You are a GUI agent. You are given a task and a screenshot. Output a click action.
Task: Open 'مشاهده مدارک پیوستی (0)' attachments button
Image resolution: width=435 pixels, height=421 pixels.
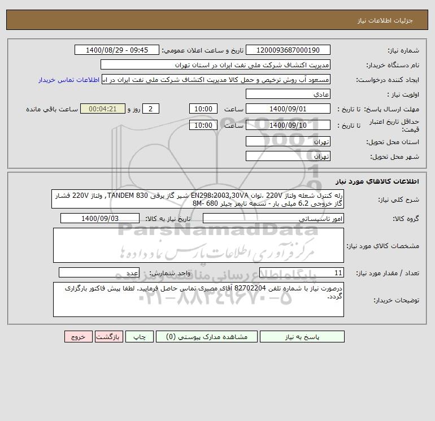click(x=207, y=337)
